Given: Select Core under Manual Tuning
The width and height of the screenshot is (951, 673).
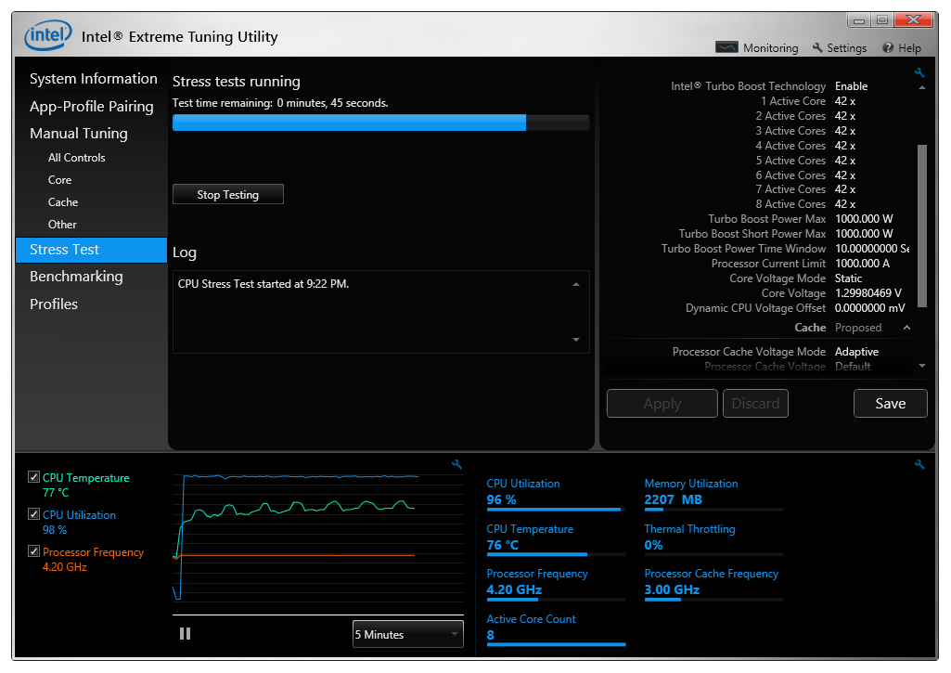Looking at the screenshot, I should point(59,180).
